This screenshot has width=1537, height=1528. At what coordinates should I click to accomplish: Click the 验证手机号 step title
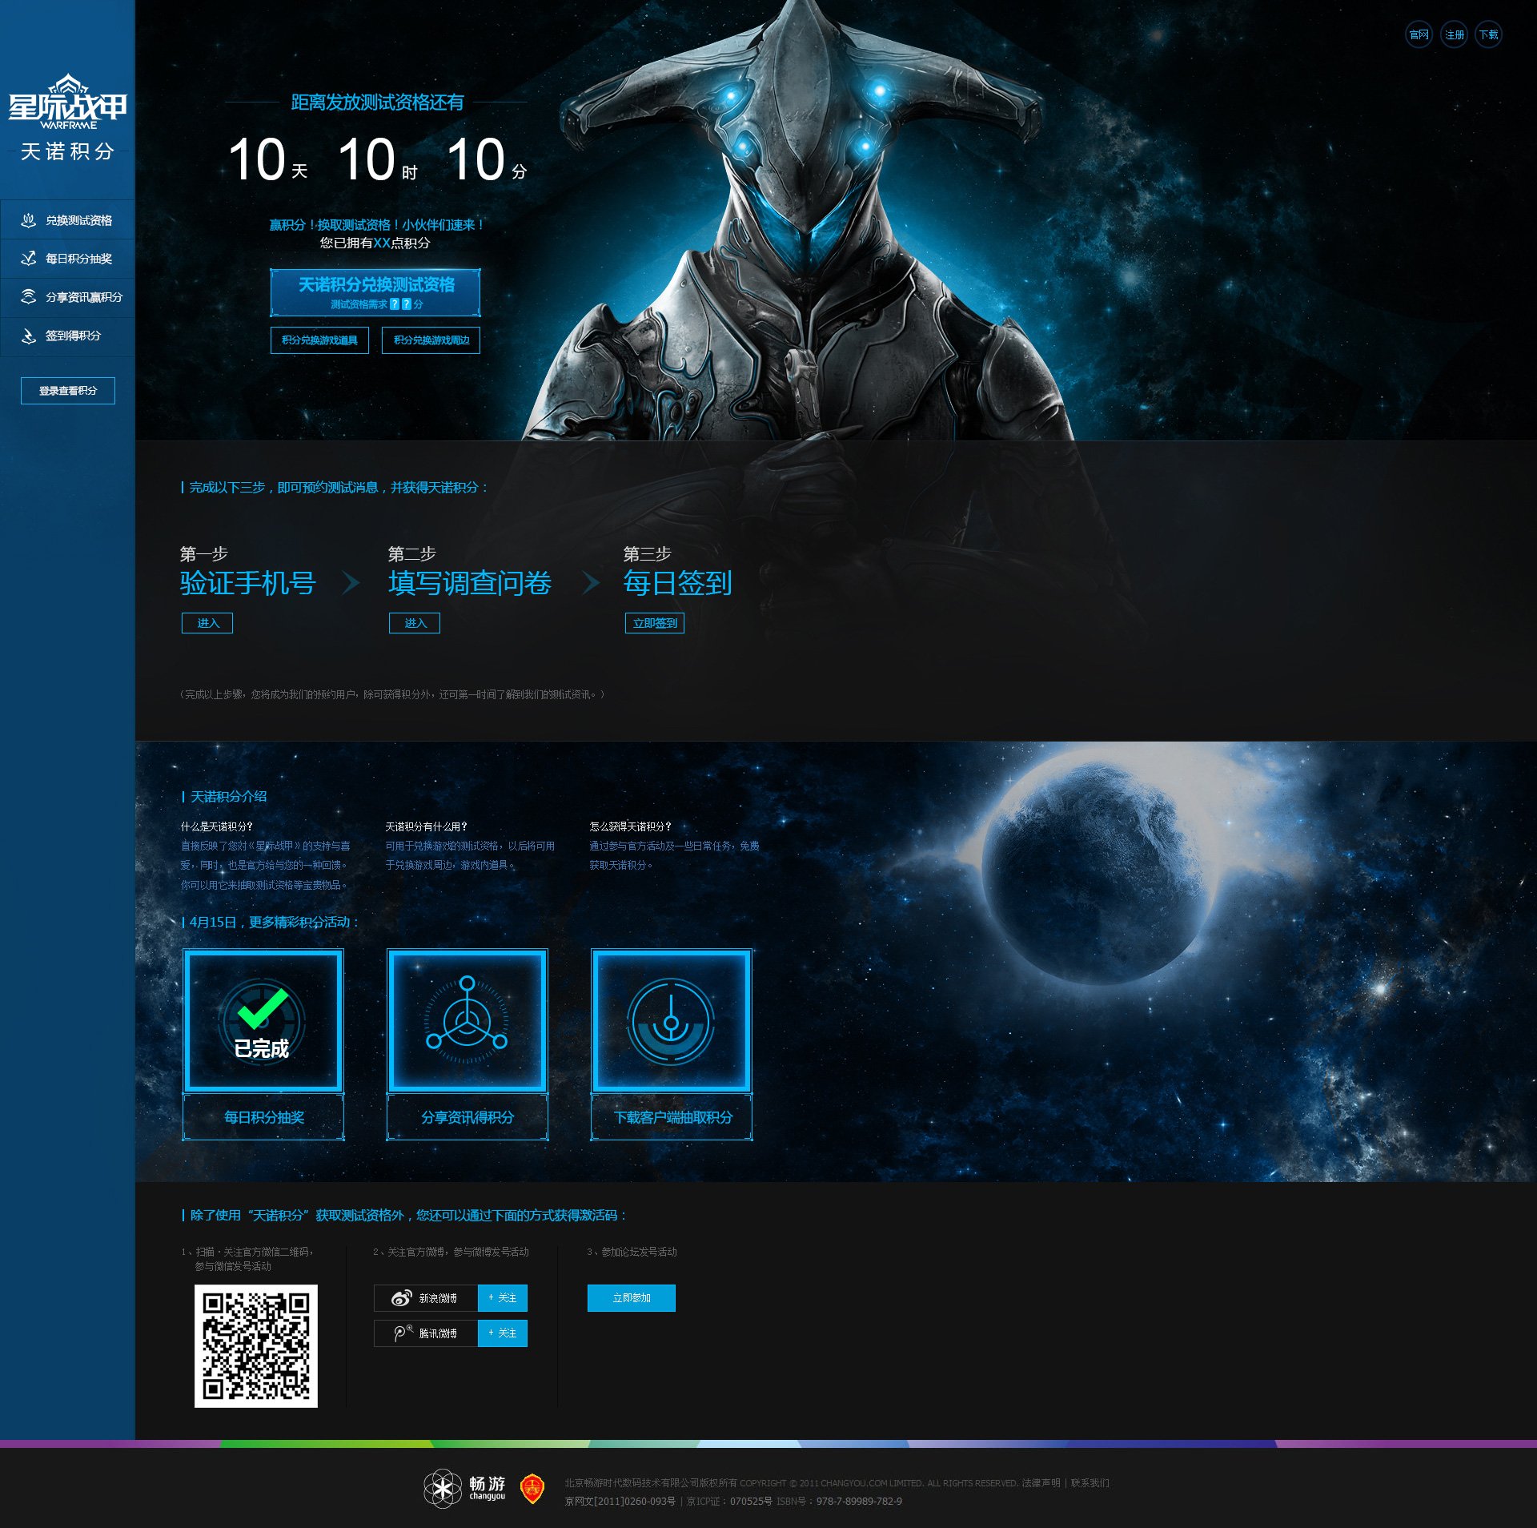pos(248,583)
